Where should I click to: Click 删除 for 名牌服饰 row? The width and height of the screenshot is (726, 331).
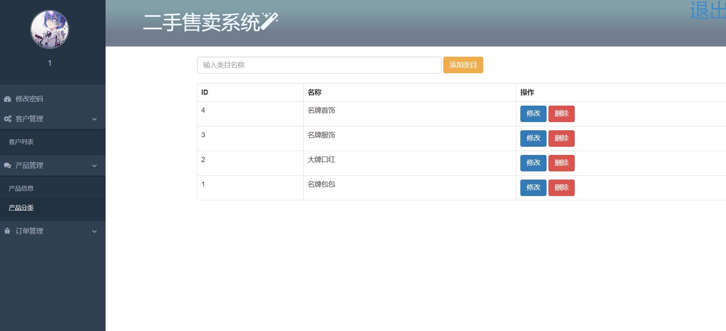tap(561, 139)
